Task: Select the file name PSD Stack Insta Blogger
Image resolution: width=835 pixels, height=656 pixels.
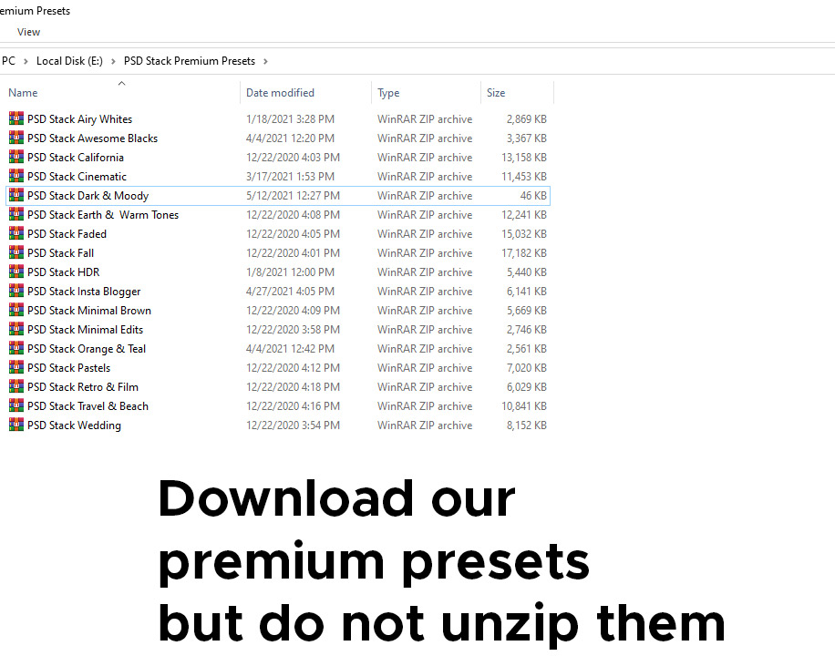Action: click(84, 292)
